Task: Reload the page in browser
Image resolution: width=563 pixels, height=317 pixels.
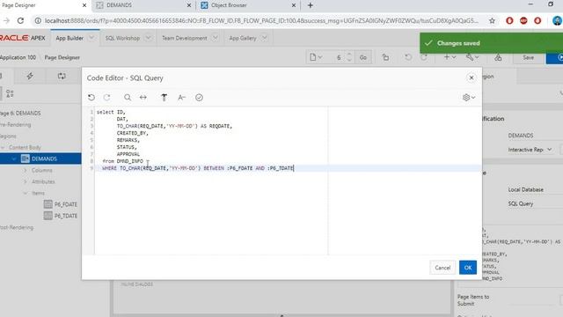Action: [x=20, y=20]
